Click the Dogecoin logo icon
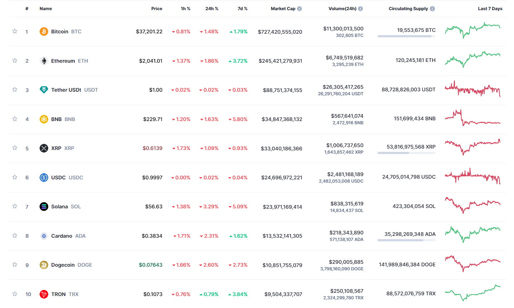This screenshot has height=308, width=514. coord(44,265)
